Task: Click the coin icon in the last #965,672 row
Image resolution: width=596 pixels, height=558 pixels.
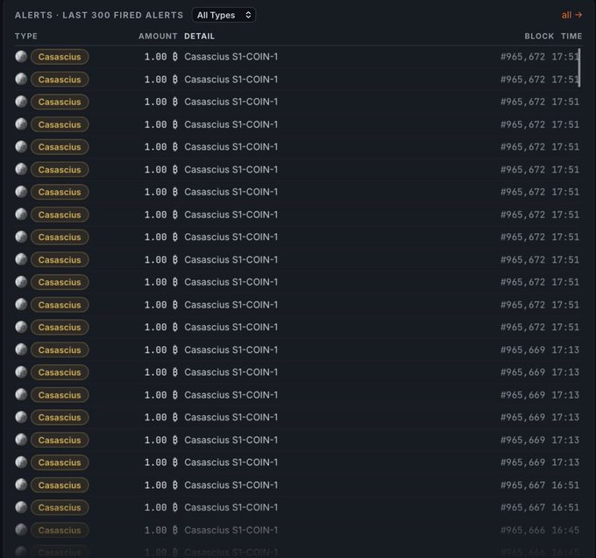Action: 21,327
